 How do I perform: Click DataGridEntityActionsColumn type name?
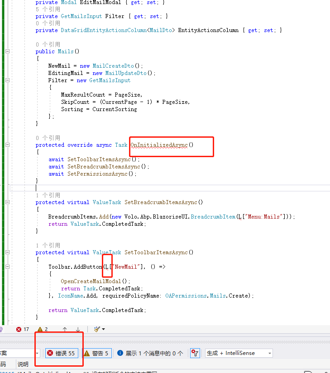104,30
